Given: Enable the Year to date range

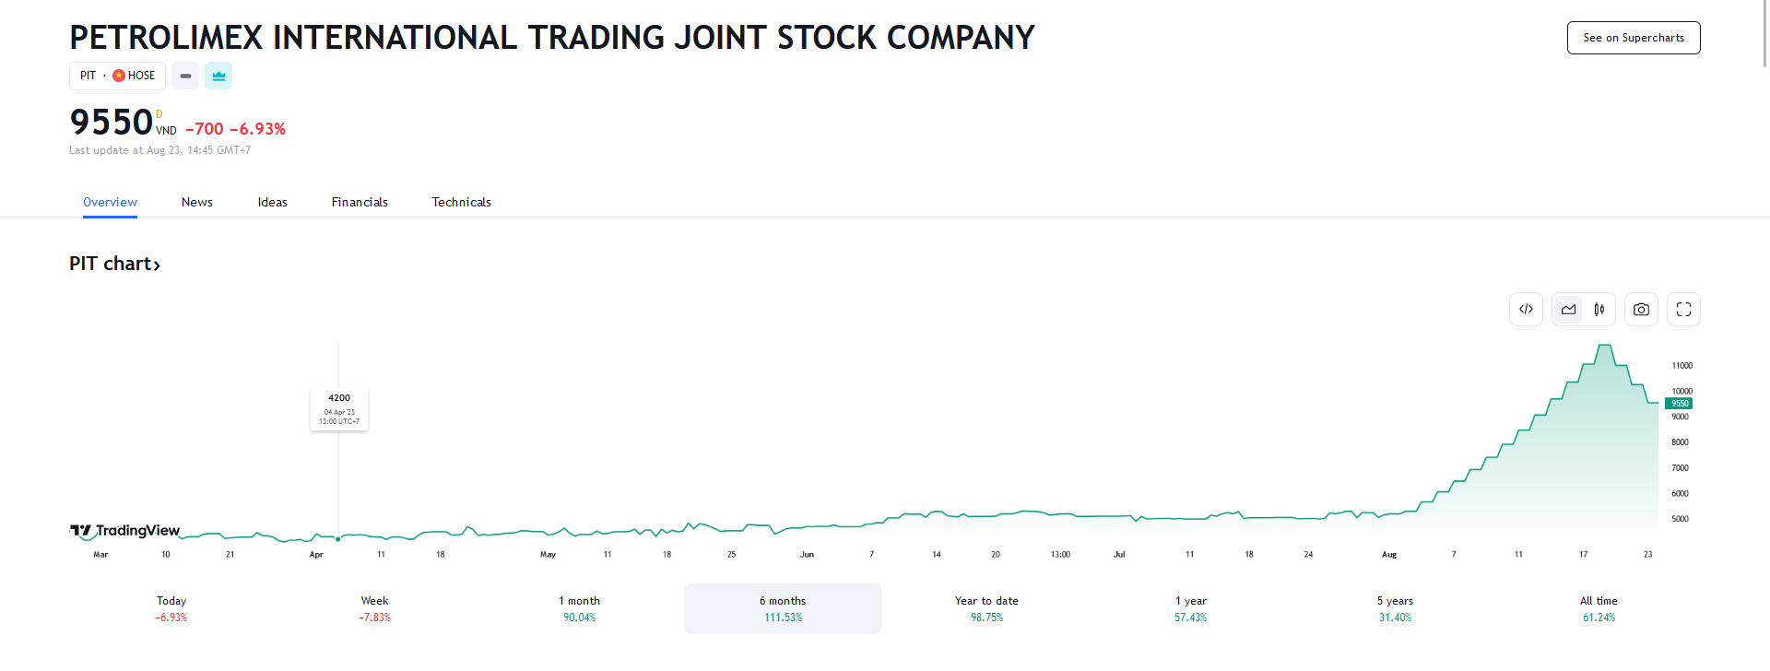Looking at the screenshot, I should tap(986, 608).
